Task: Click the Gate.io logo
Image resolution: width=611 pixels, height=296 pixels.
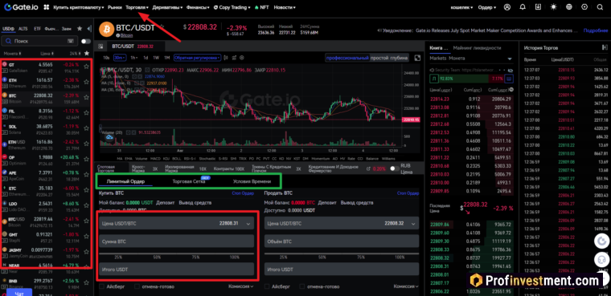Action: pos(21,7)
